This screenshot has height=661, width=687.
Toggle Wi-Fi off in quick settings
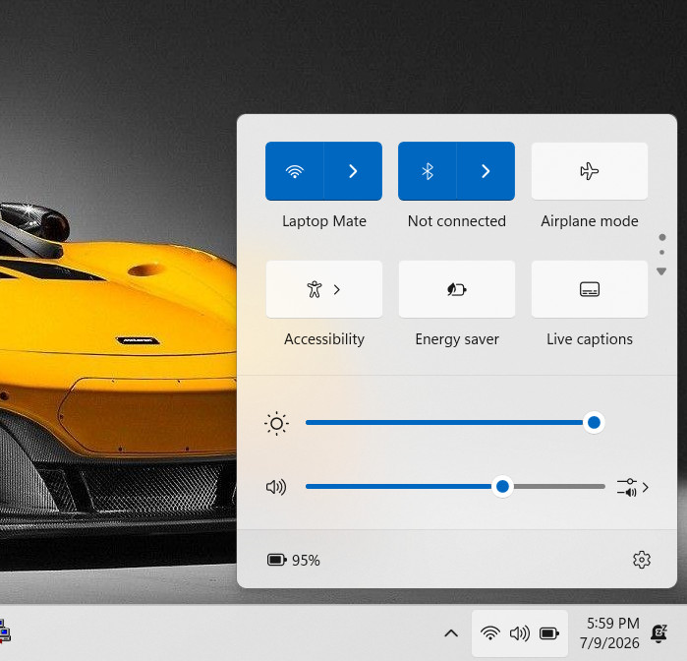click(x=295, y=171)
